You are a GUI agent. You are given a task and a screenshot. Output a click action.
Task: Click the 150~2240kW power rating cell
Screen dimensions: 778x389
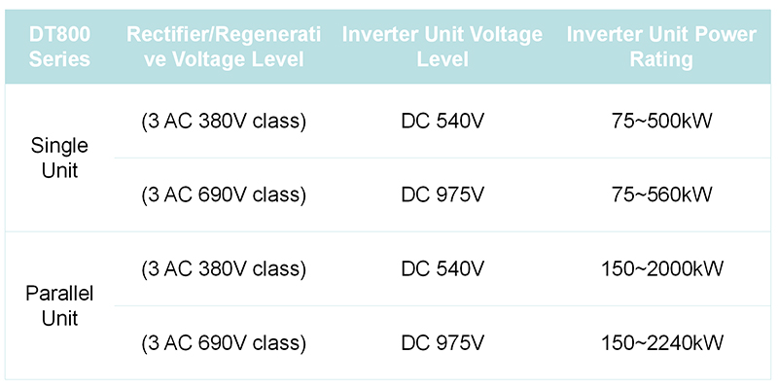661,342
